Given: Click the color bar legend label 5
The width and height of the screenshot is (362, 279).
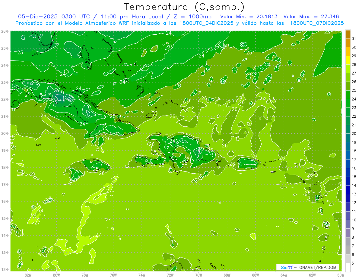Looking at the screenshot, I should (x=353, y=263).
